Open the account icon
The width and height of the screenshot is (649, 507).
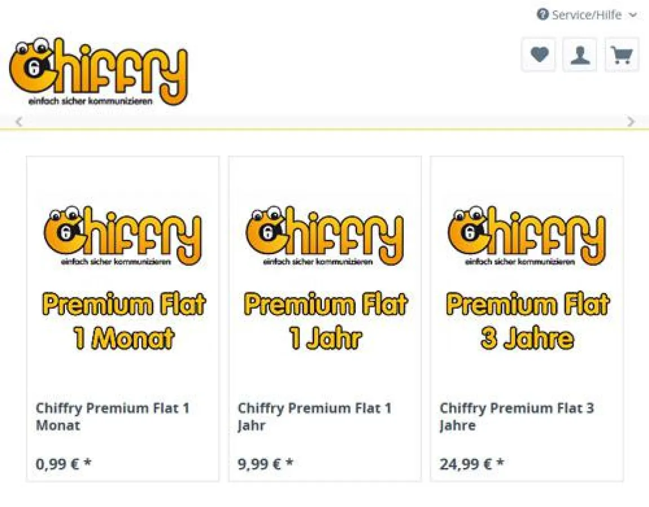(x=580, y=55)
